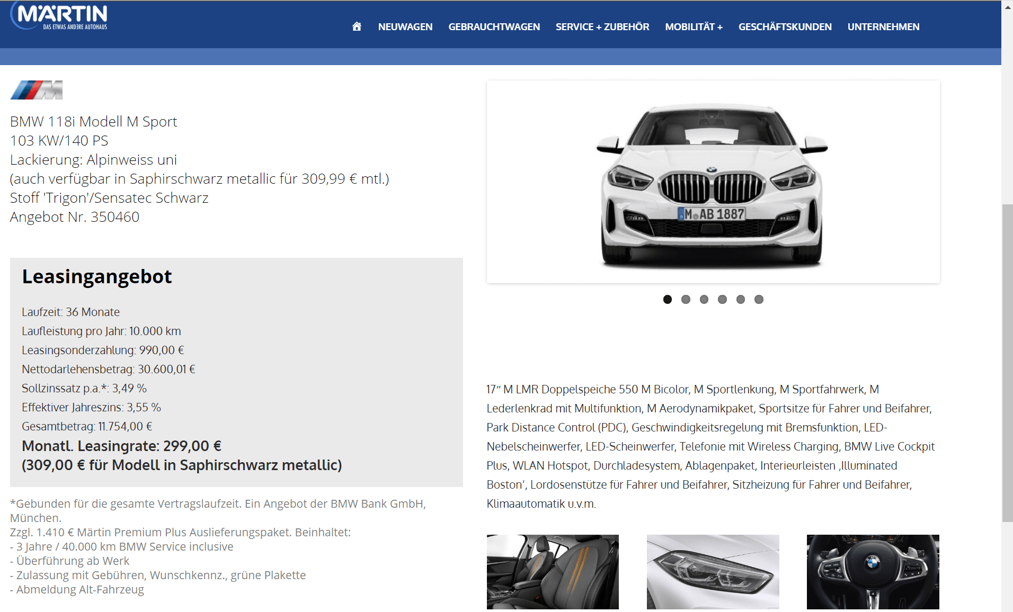The image size is (1013, 612).
Task: Click 'Gesamtbetrag: 11.754,00 €' line
Action: (x=87, y=427)
